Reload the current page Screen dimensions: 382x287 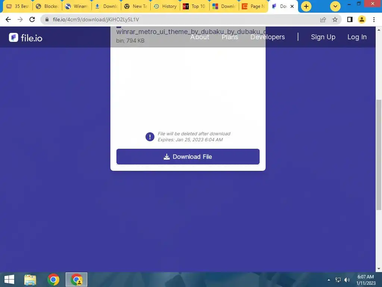(x=32, y=19)
